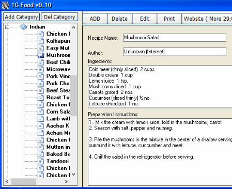232x189 pixels.
Task: Click the Recipe Name label
Action: (103, 38)
